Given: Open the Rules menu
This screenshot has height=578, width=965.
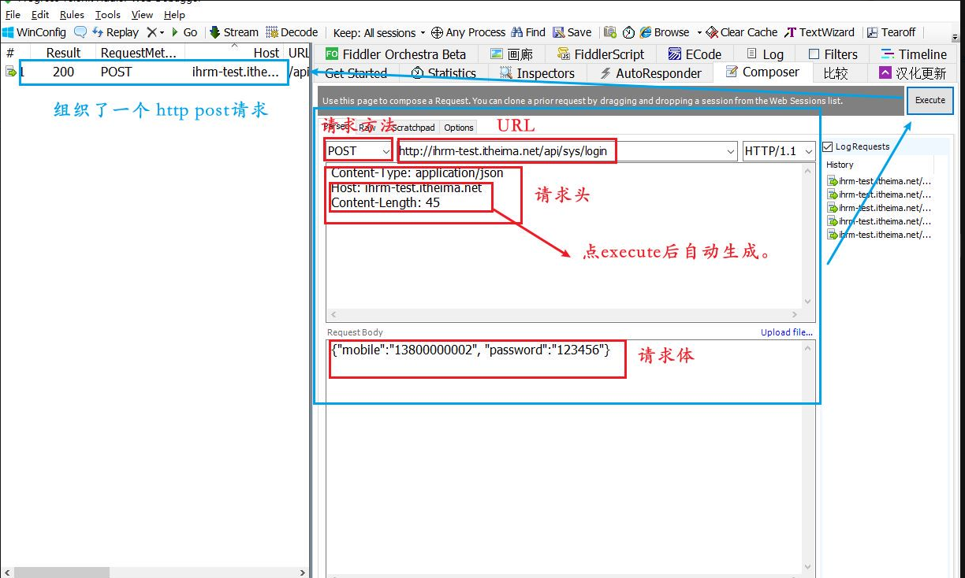Looking at the screenshot, I should (72, 14).
